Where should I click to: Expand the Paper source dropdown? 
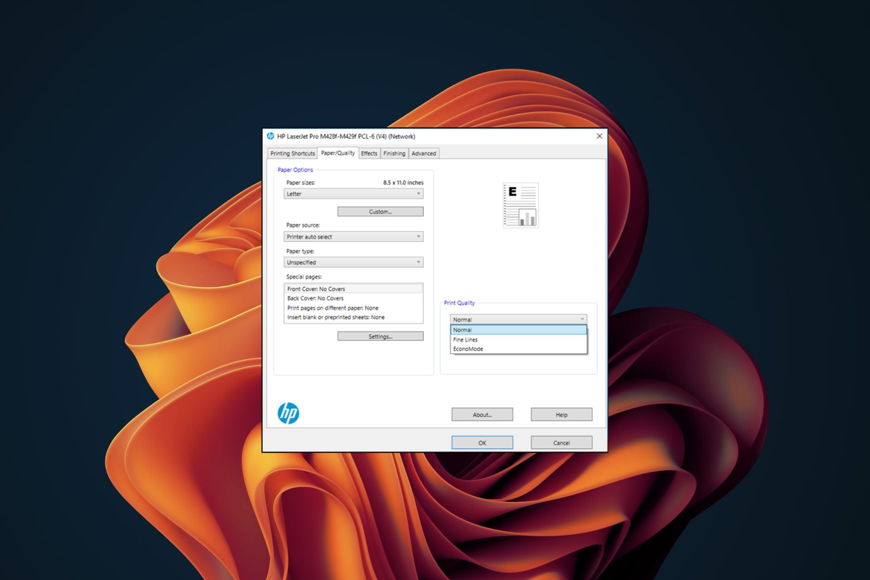pos(353,237)
